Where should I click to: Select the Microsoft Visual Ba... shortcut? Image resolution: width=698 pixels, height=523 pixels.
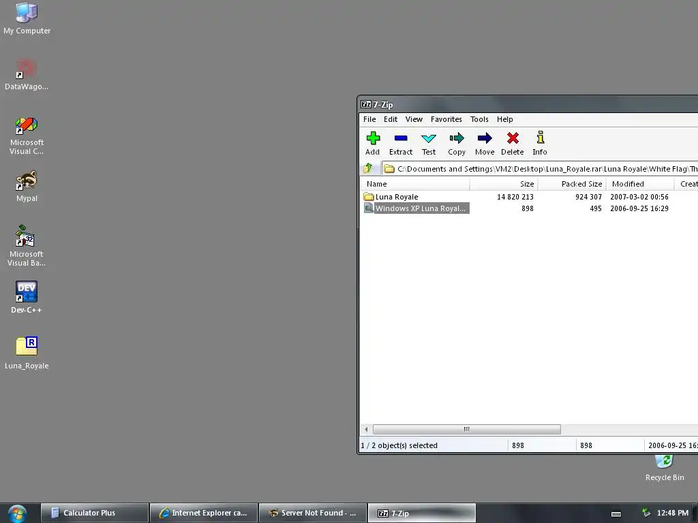(x=27, y=245)
